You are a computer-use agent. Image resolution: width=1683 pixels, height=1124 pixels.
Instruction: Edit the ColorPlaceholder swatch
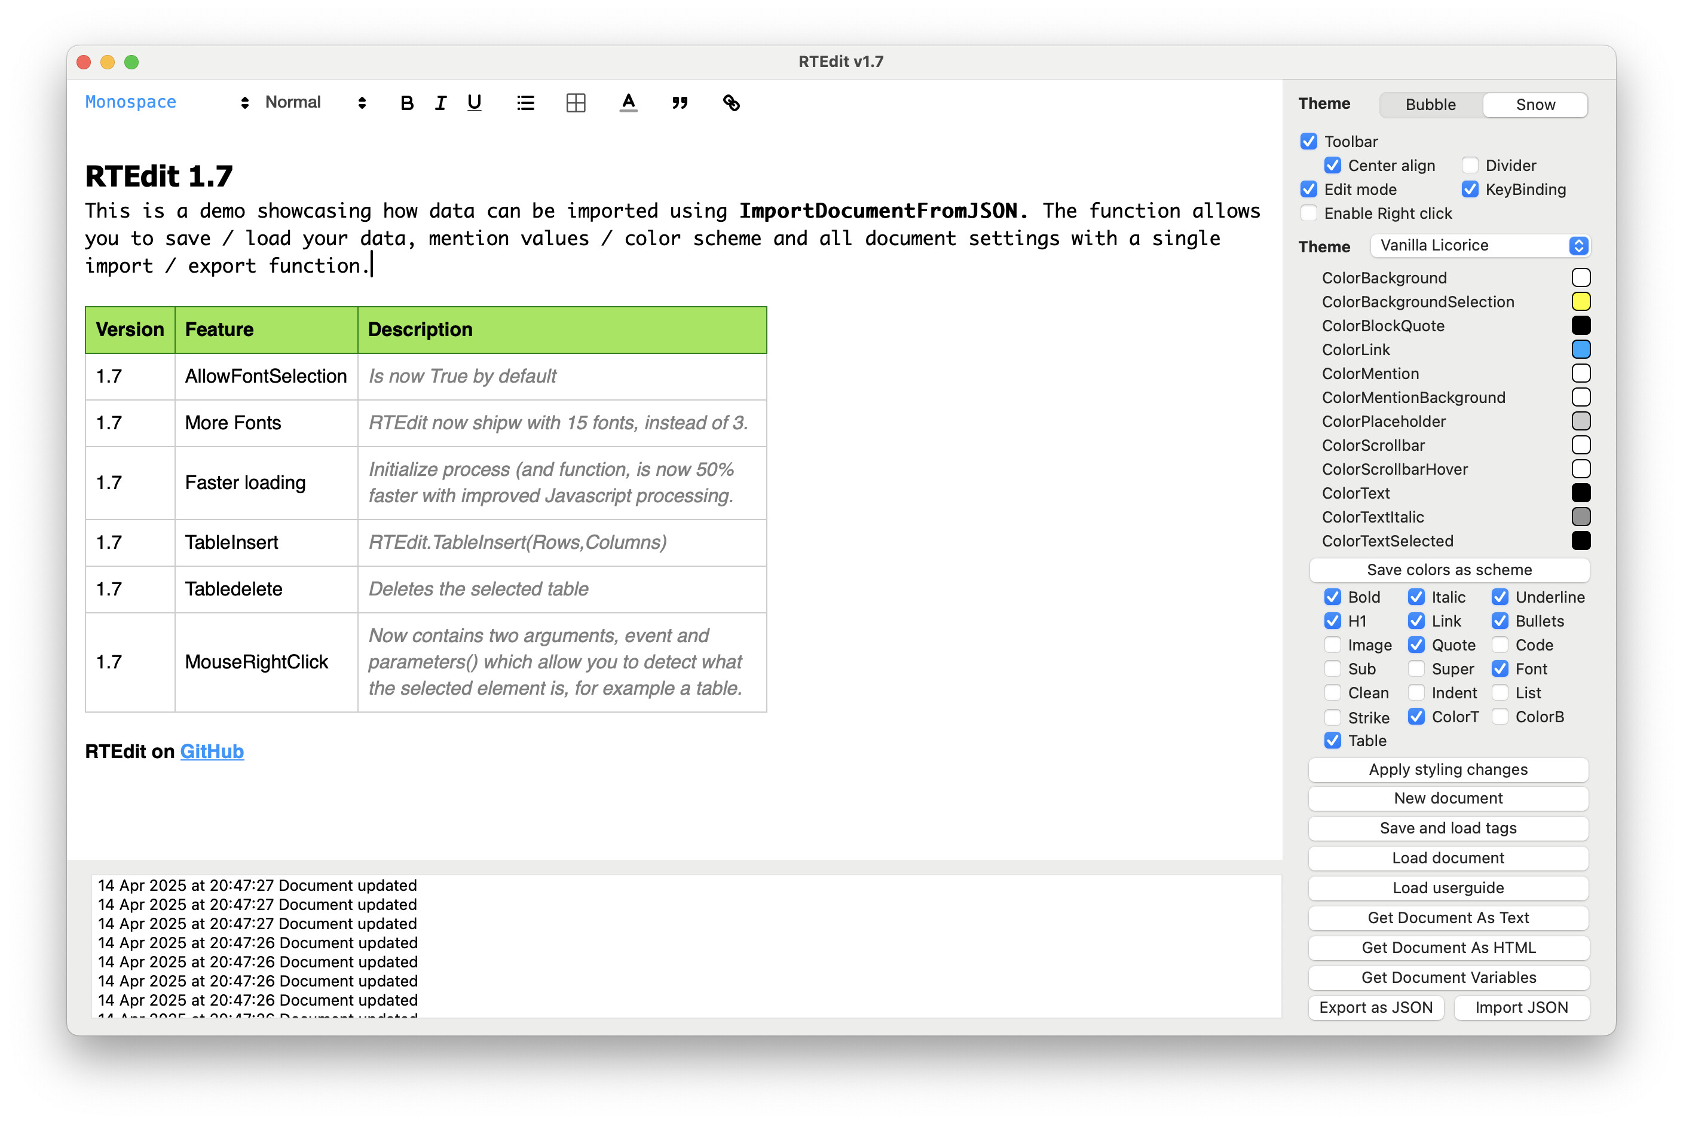[1581, 421]
